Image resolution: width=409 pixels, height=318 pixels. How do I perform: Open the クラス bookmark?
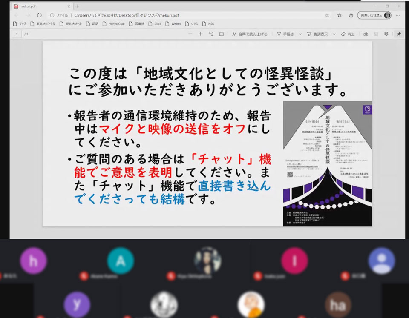tap(191, 24)
